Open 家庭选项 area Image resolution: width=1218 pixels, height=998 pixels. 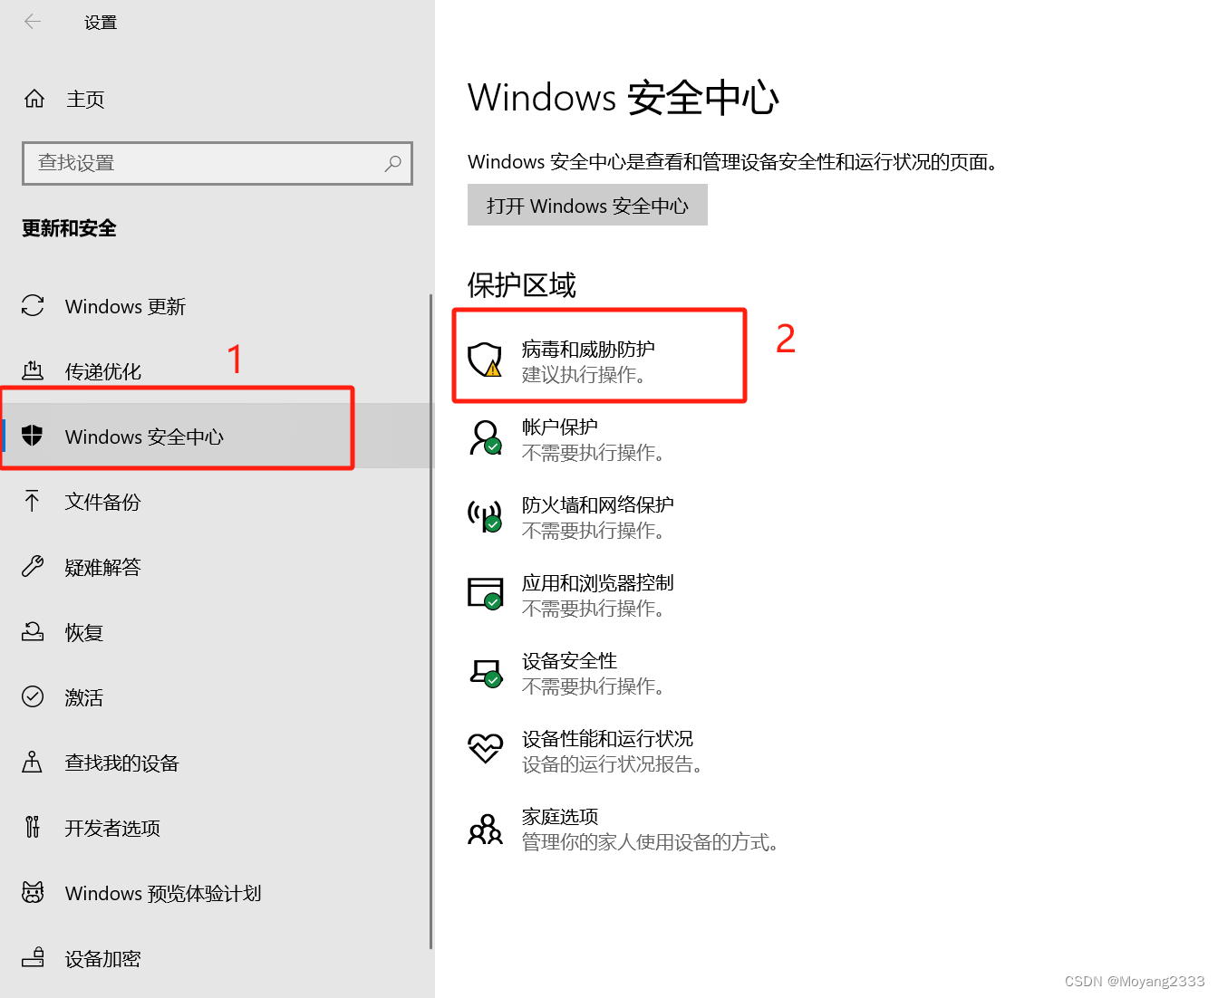click(625, 828)
